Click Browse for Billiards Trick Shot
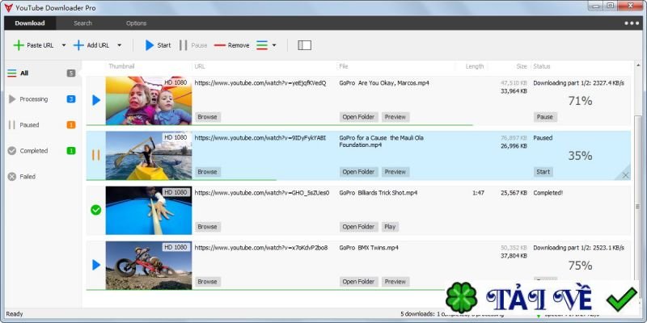 click(208, 227)
